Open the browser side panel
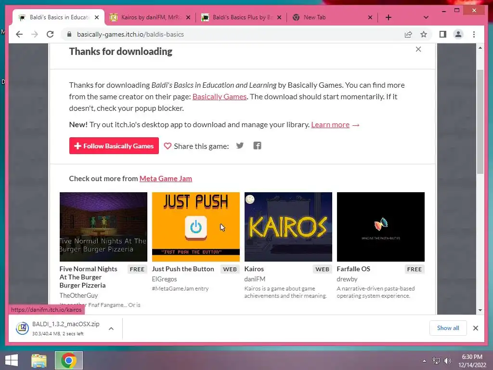Image resolution: width=493 pixels, height=370 pixels. [x=443, y=34]
